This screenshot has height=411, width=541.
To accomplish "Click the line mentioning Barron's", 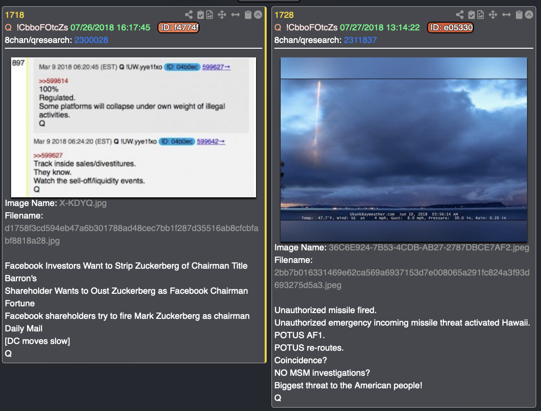I will pyautogui.click(x=21, y=278).
